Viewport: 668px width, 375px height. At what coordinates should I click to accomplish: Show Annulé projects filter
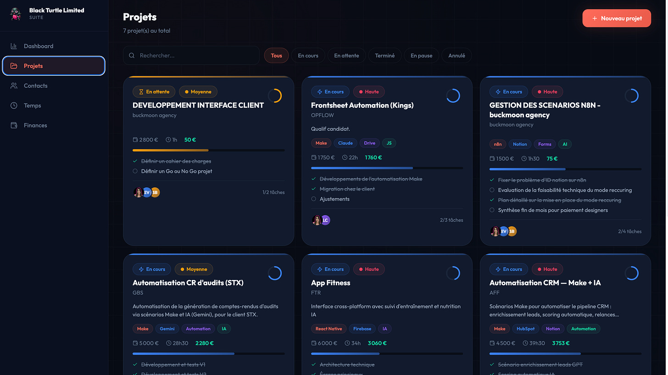pyautogui.click(x=456, y=56)
